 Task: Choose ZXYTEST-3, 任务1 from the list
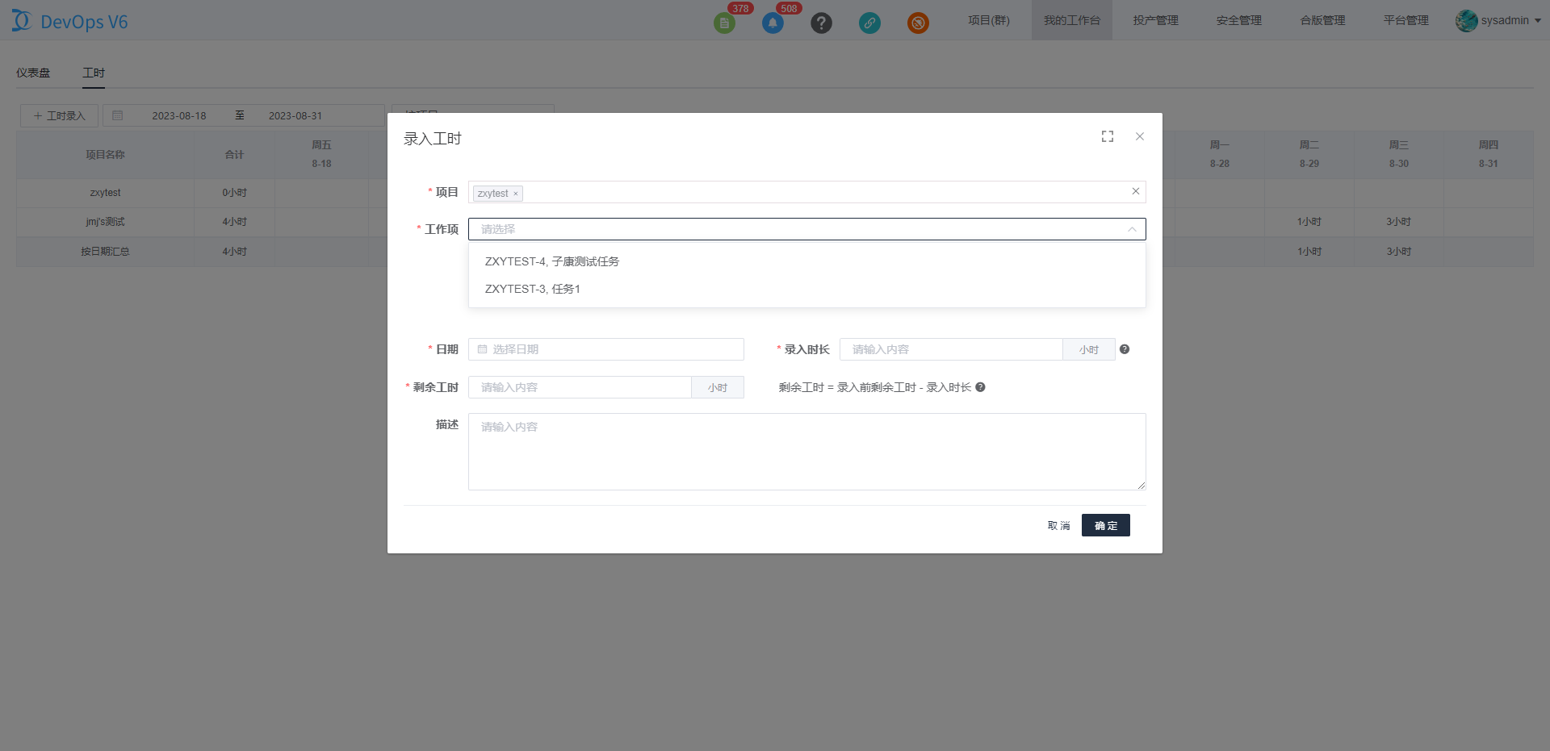click(x=533, y=289)
